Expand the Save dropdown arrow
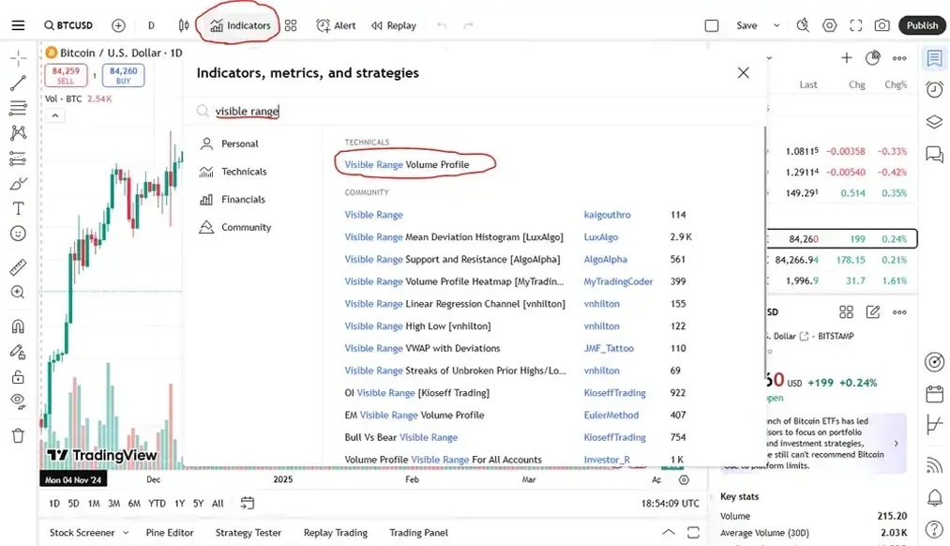This screenshot has height=546, width=950. (x=777, y=25)
